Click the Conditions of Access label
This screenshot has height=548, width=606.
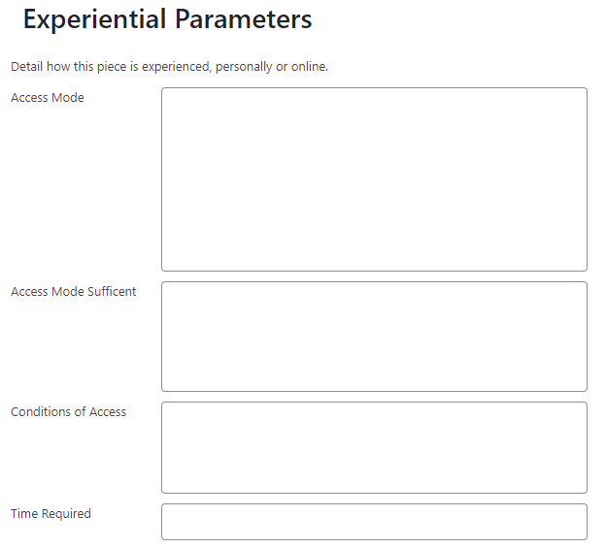pyautogui.click(x=68, y=412)
